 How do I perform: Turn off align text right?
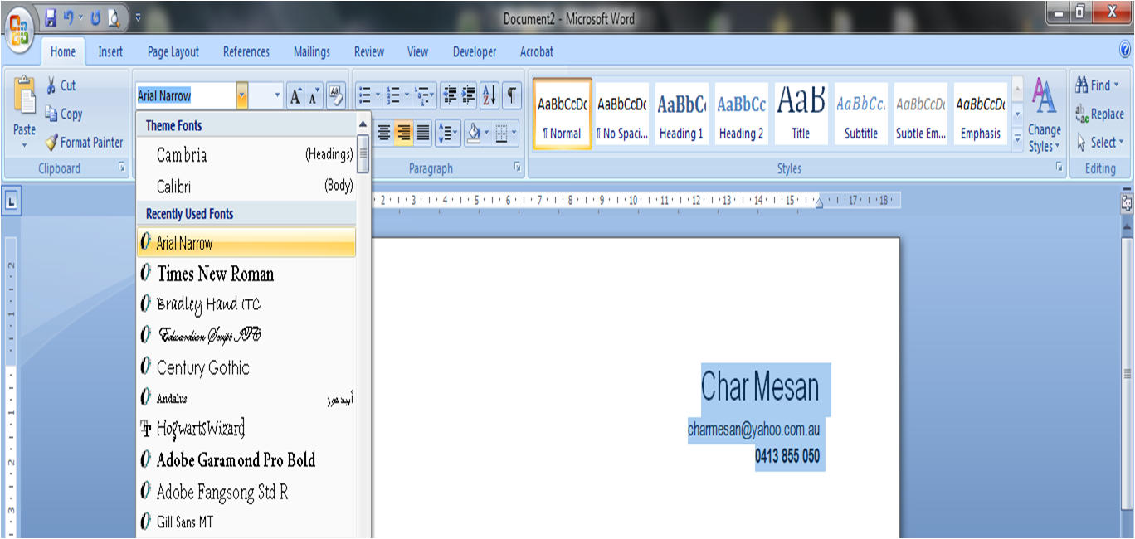(403, 132)
